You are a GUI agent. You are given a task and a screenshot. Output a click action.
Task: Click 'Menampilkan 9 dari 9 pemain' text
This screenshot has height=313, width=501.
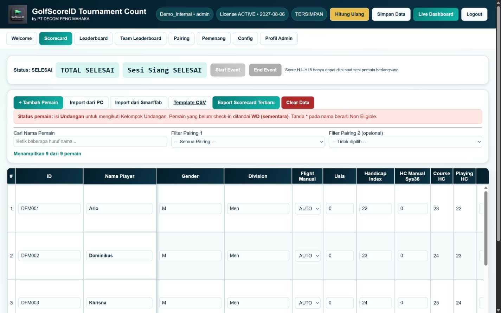click(x=47, y=154)
